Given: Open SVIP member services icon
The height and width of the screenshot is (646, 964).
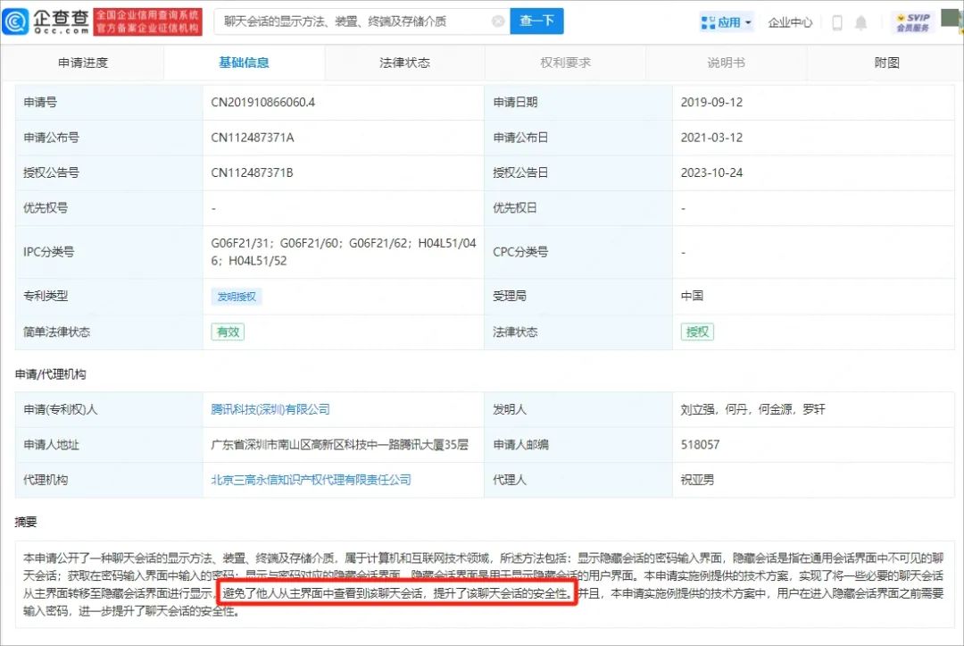Looking at the screenshot, I should tap(913, 22).
